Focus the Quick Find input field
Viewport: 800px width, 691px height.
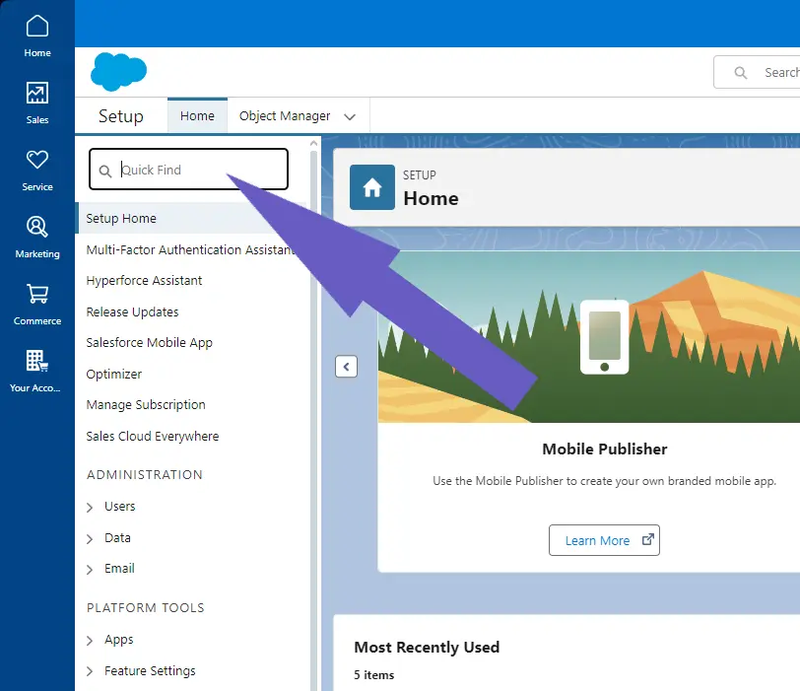coord(188,170)
